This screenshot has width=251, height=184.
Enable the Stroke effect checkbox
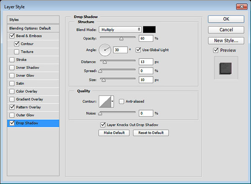(12, 60)
